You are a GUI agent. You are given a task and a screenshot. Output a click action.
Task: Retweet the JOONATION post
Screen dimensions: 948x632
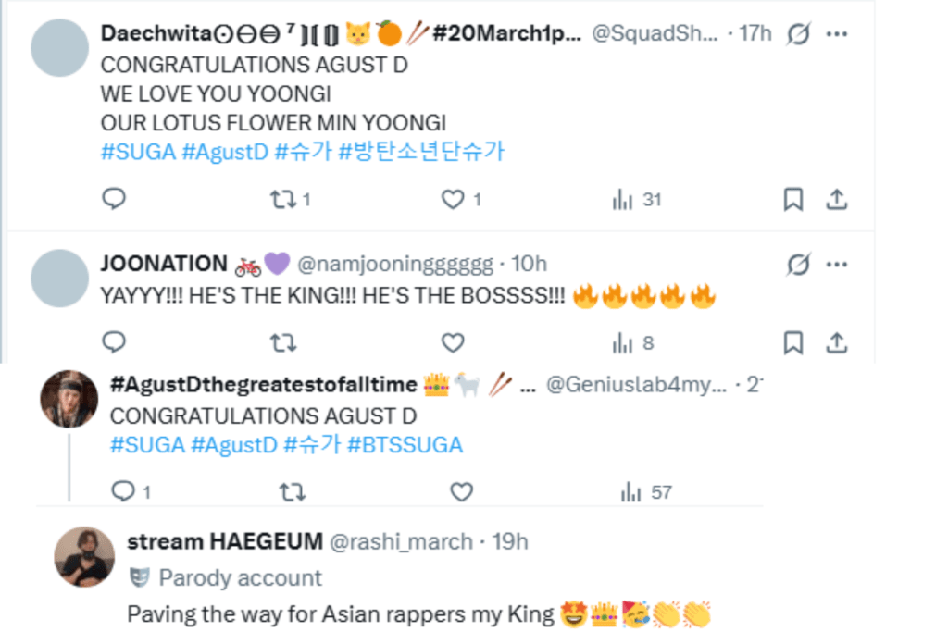282,343
